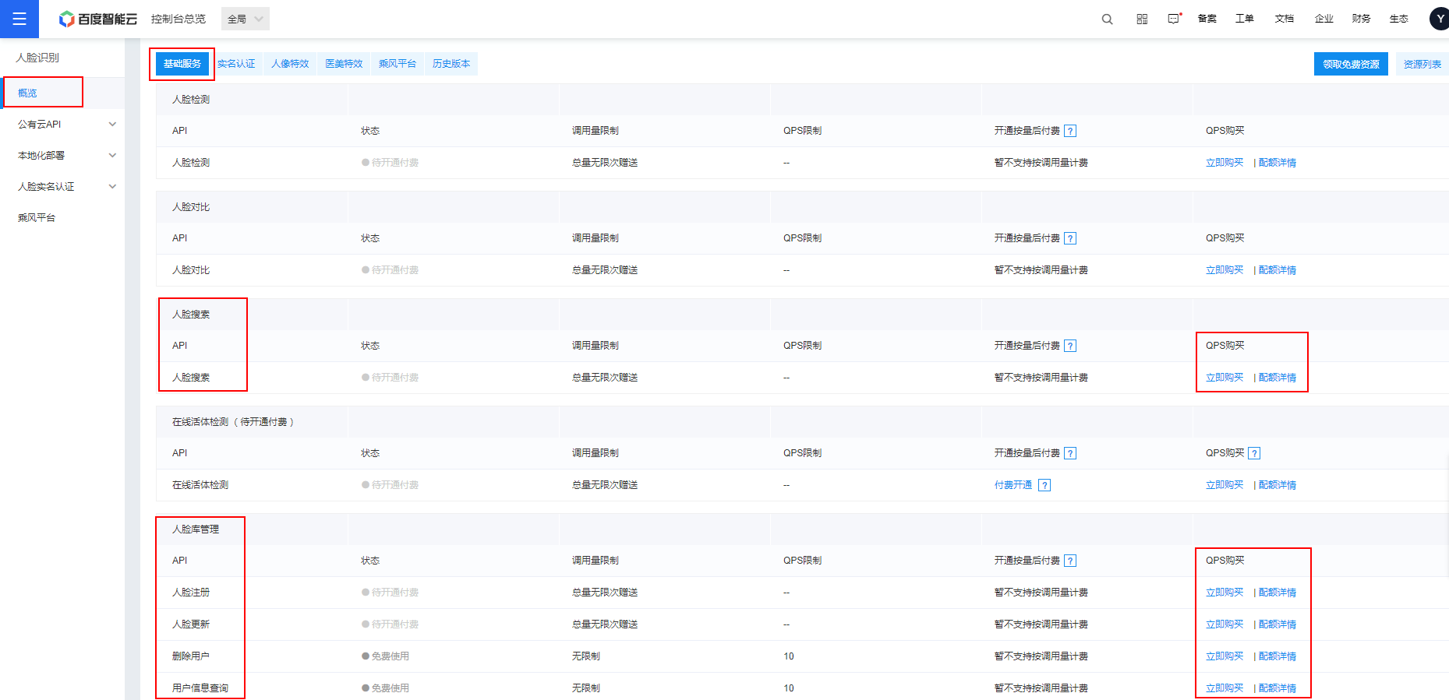
Task: Click help icon beside 人脸检测 开通按量后付费
Action: tap(1070, 131)
